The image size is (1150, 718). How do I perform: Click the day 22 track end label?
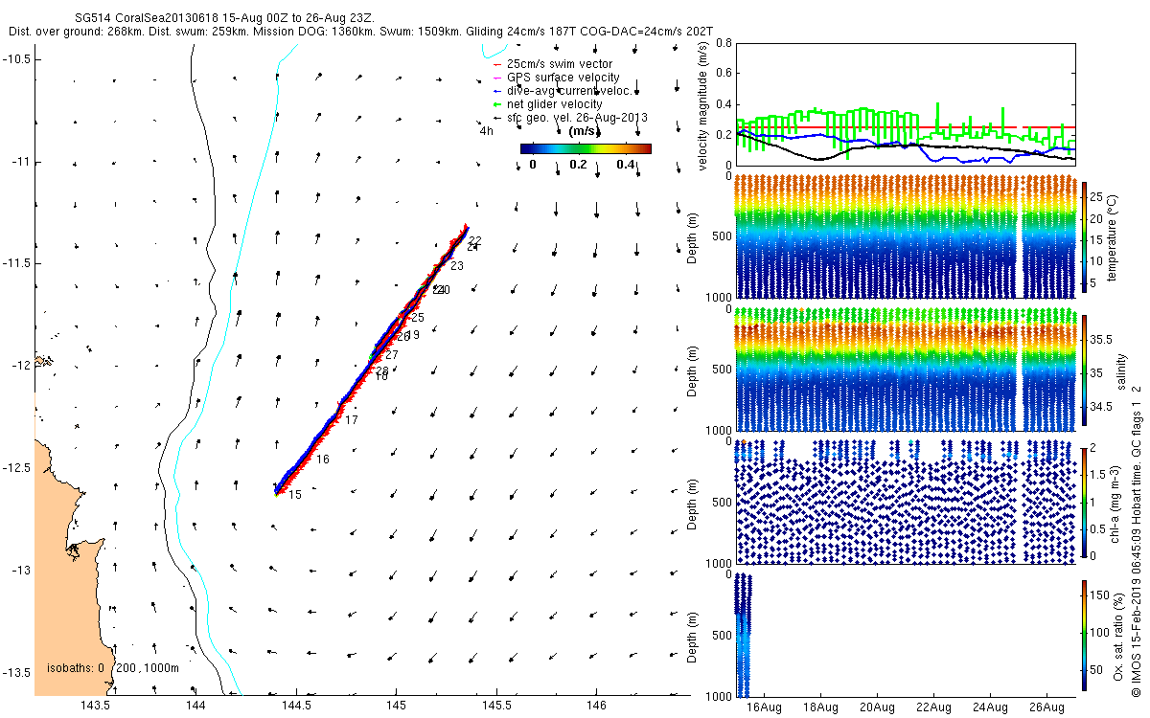[x=474, y=240]
